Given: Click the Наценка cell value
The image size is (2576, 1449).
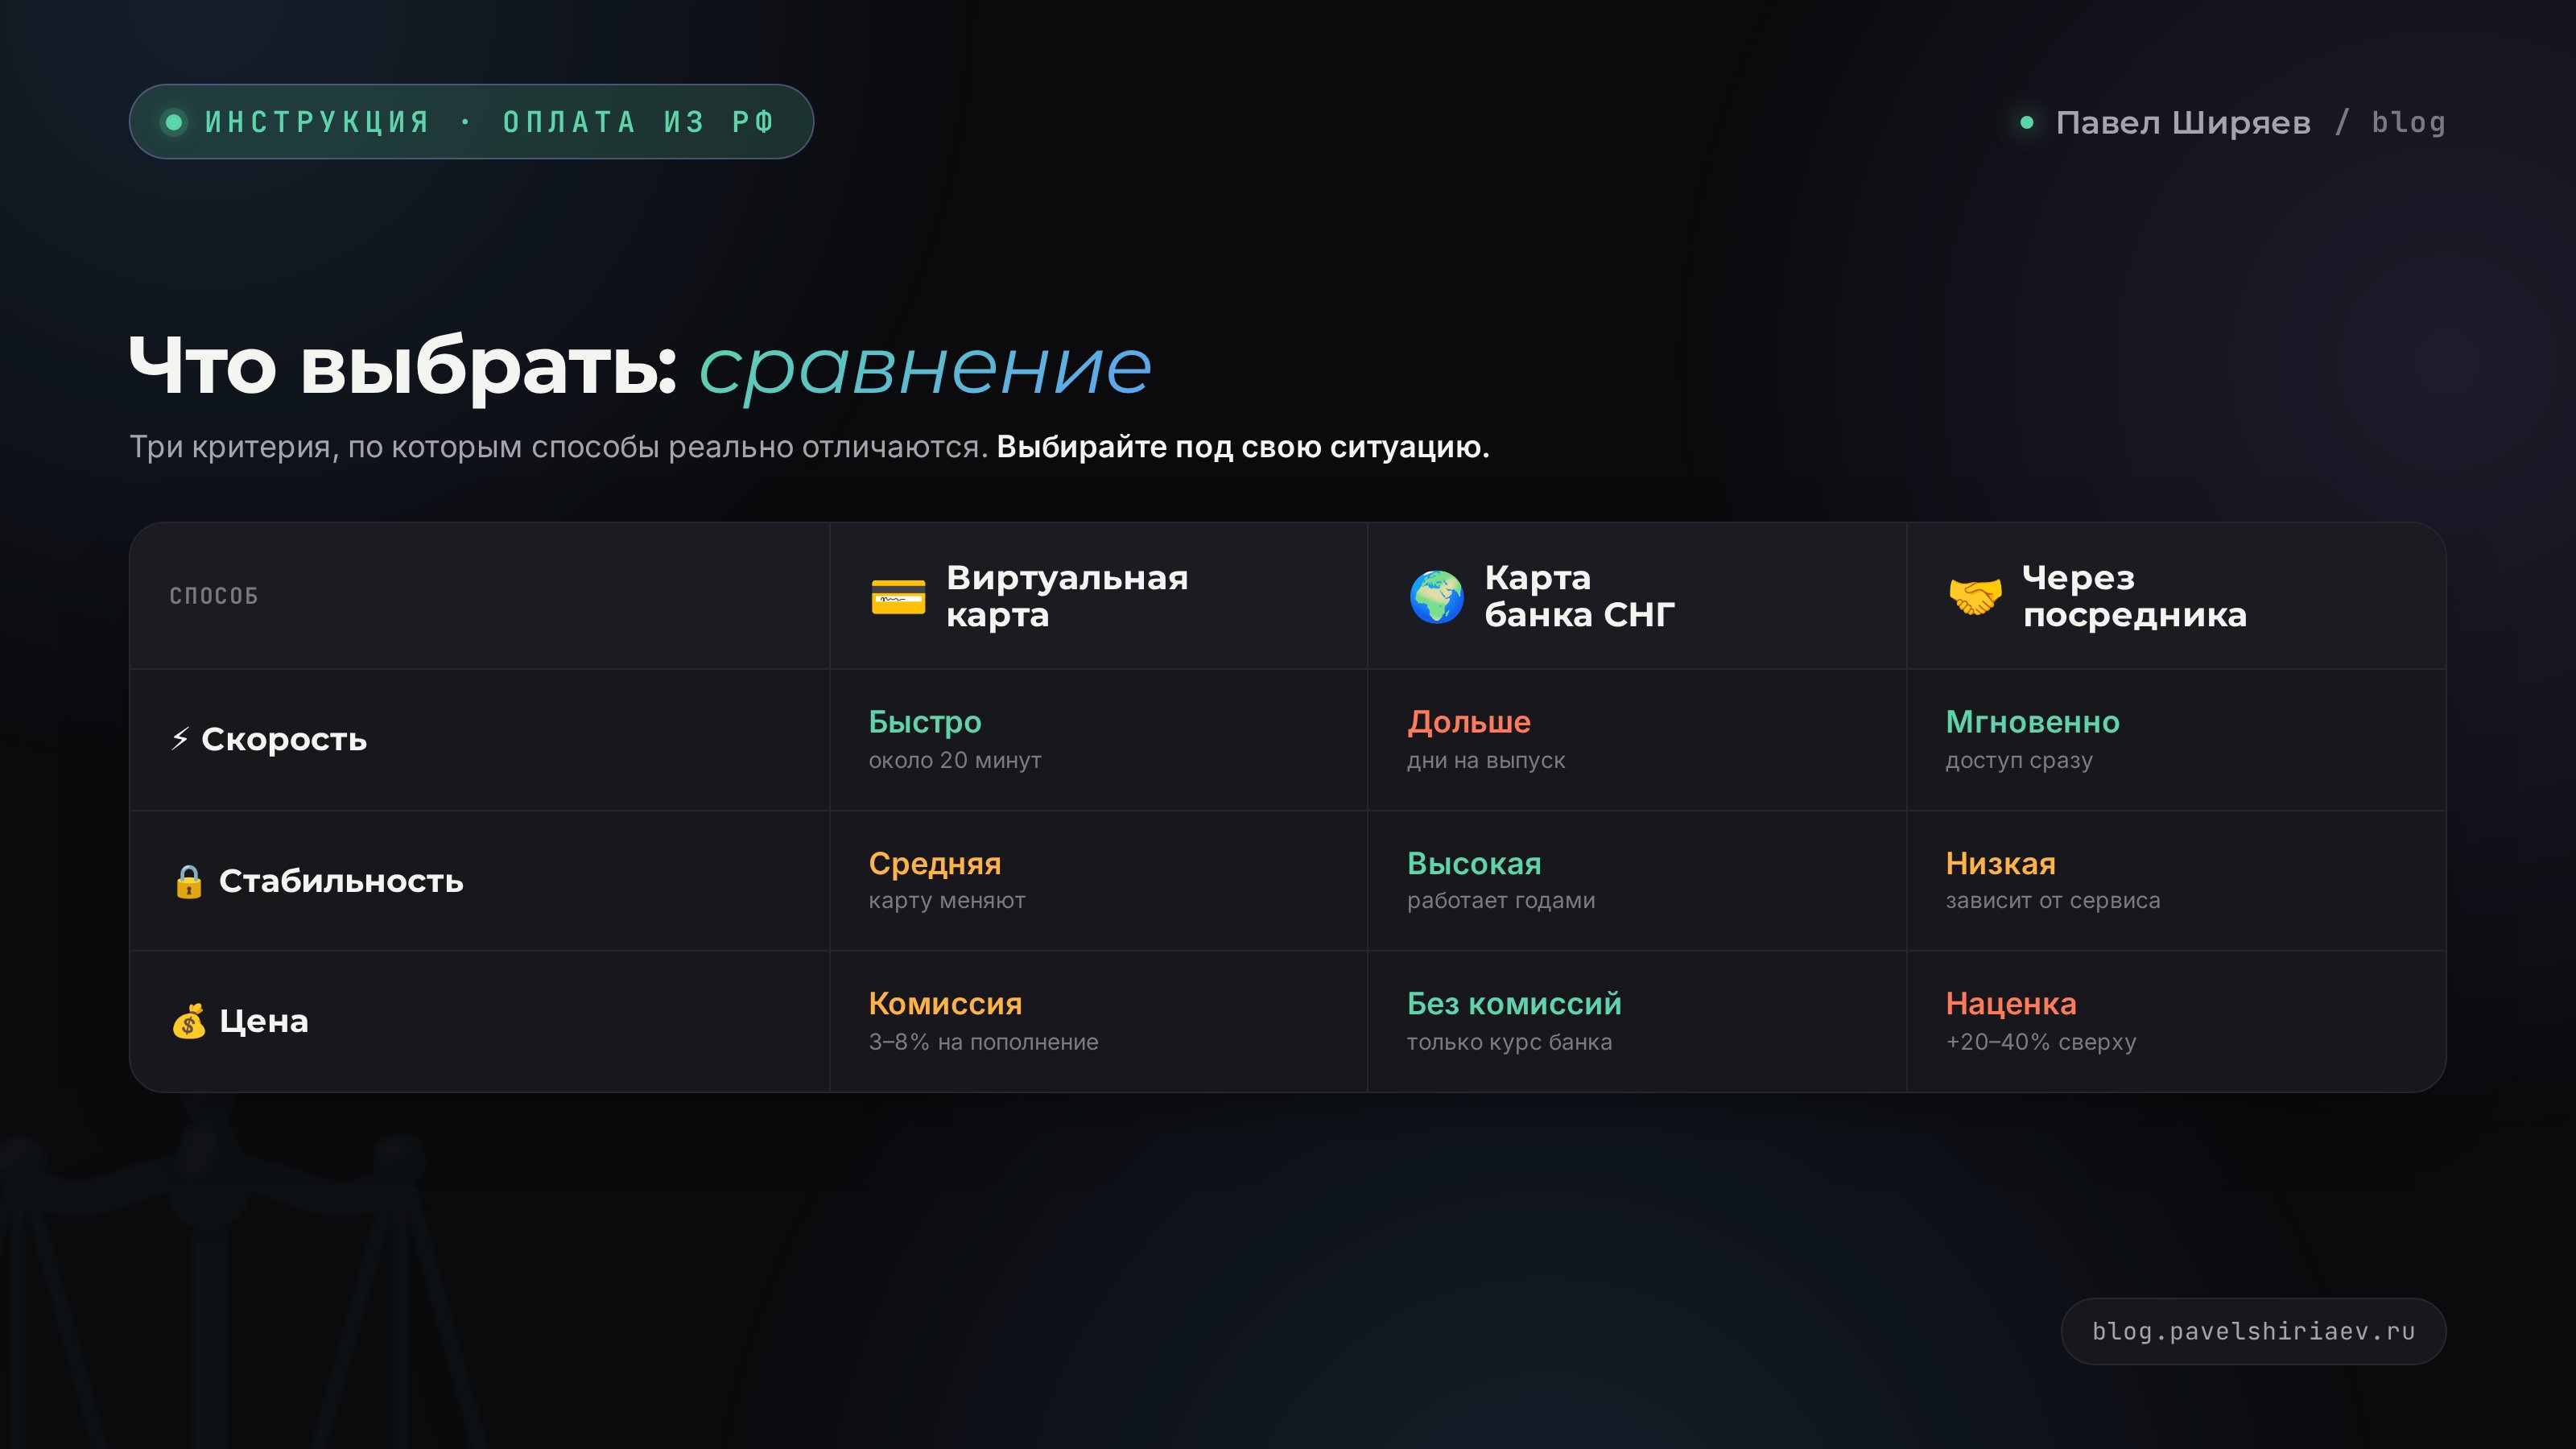Looking at the screenshot, I should click(2011, 1003).
